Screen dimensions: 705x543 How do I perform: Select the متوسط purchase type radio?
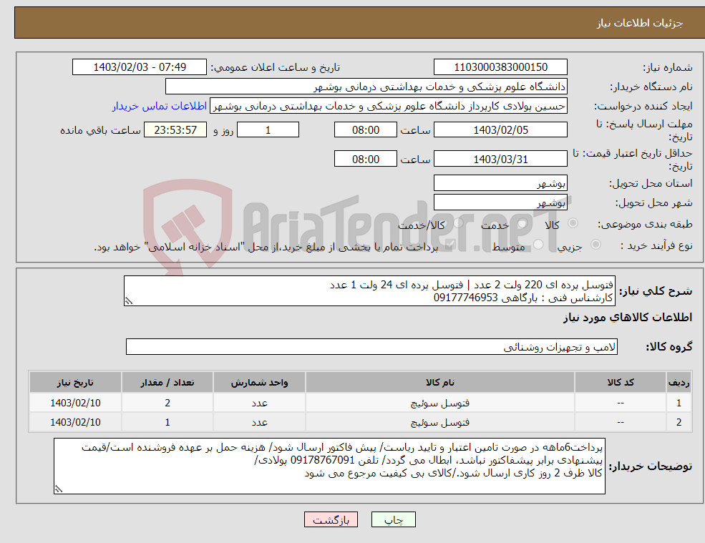point(538,245)
